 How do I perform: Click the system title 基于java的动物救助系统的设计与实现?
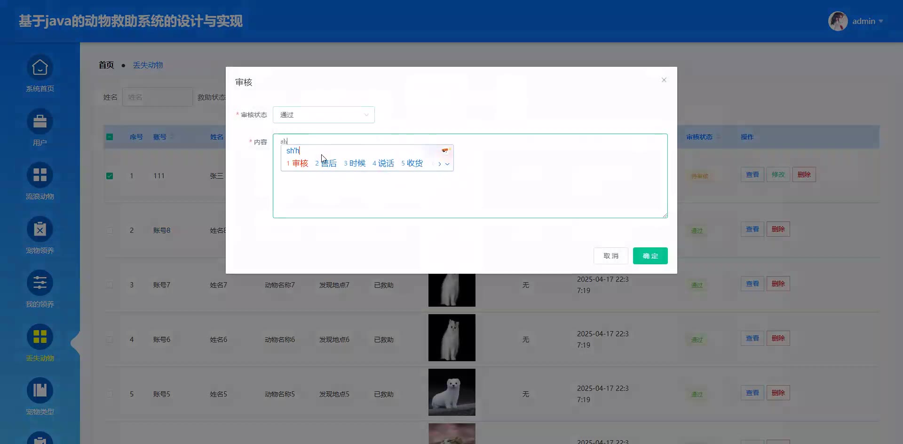click(131, 21)
